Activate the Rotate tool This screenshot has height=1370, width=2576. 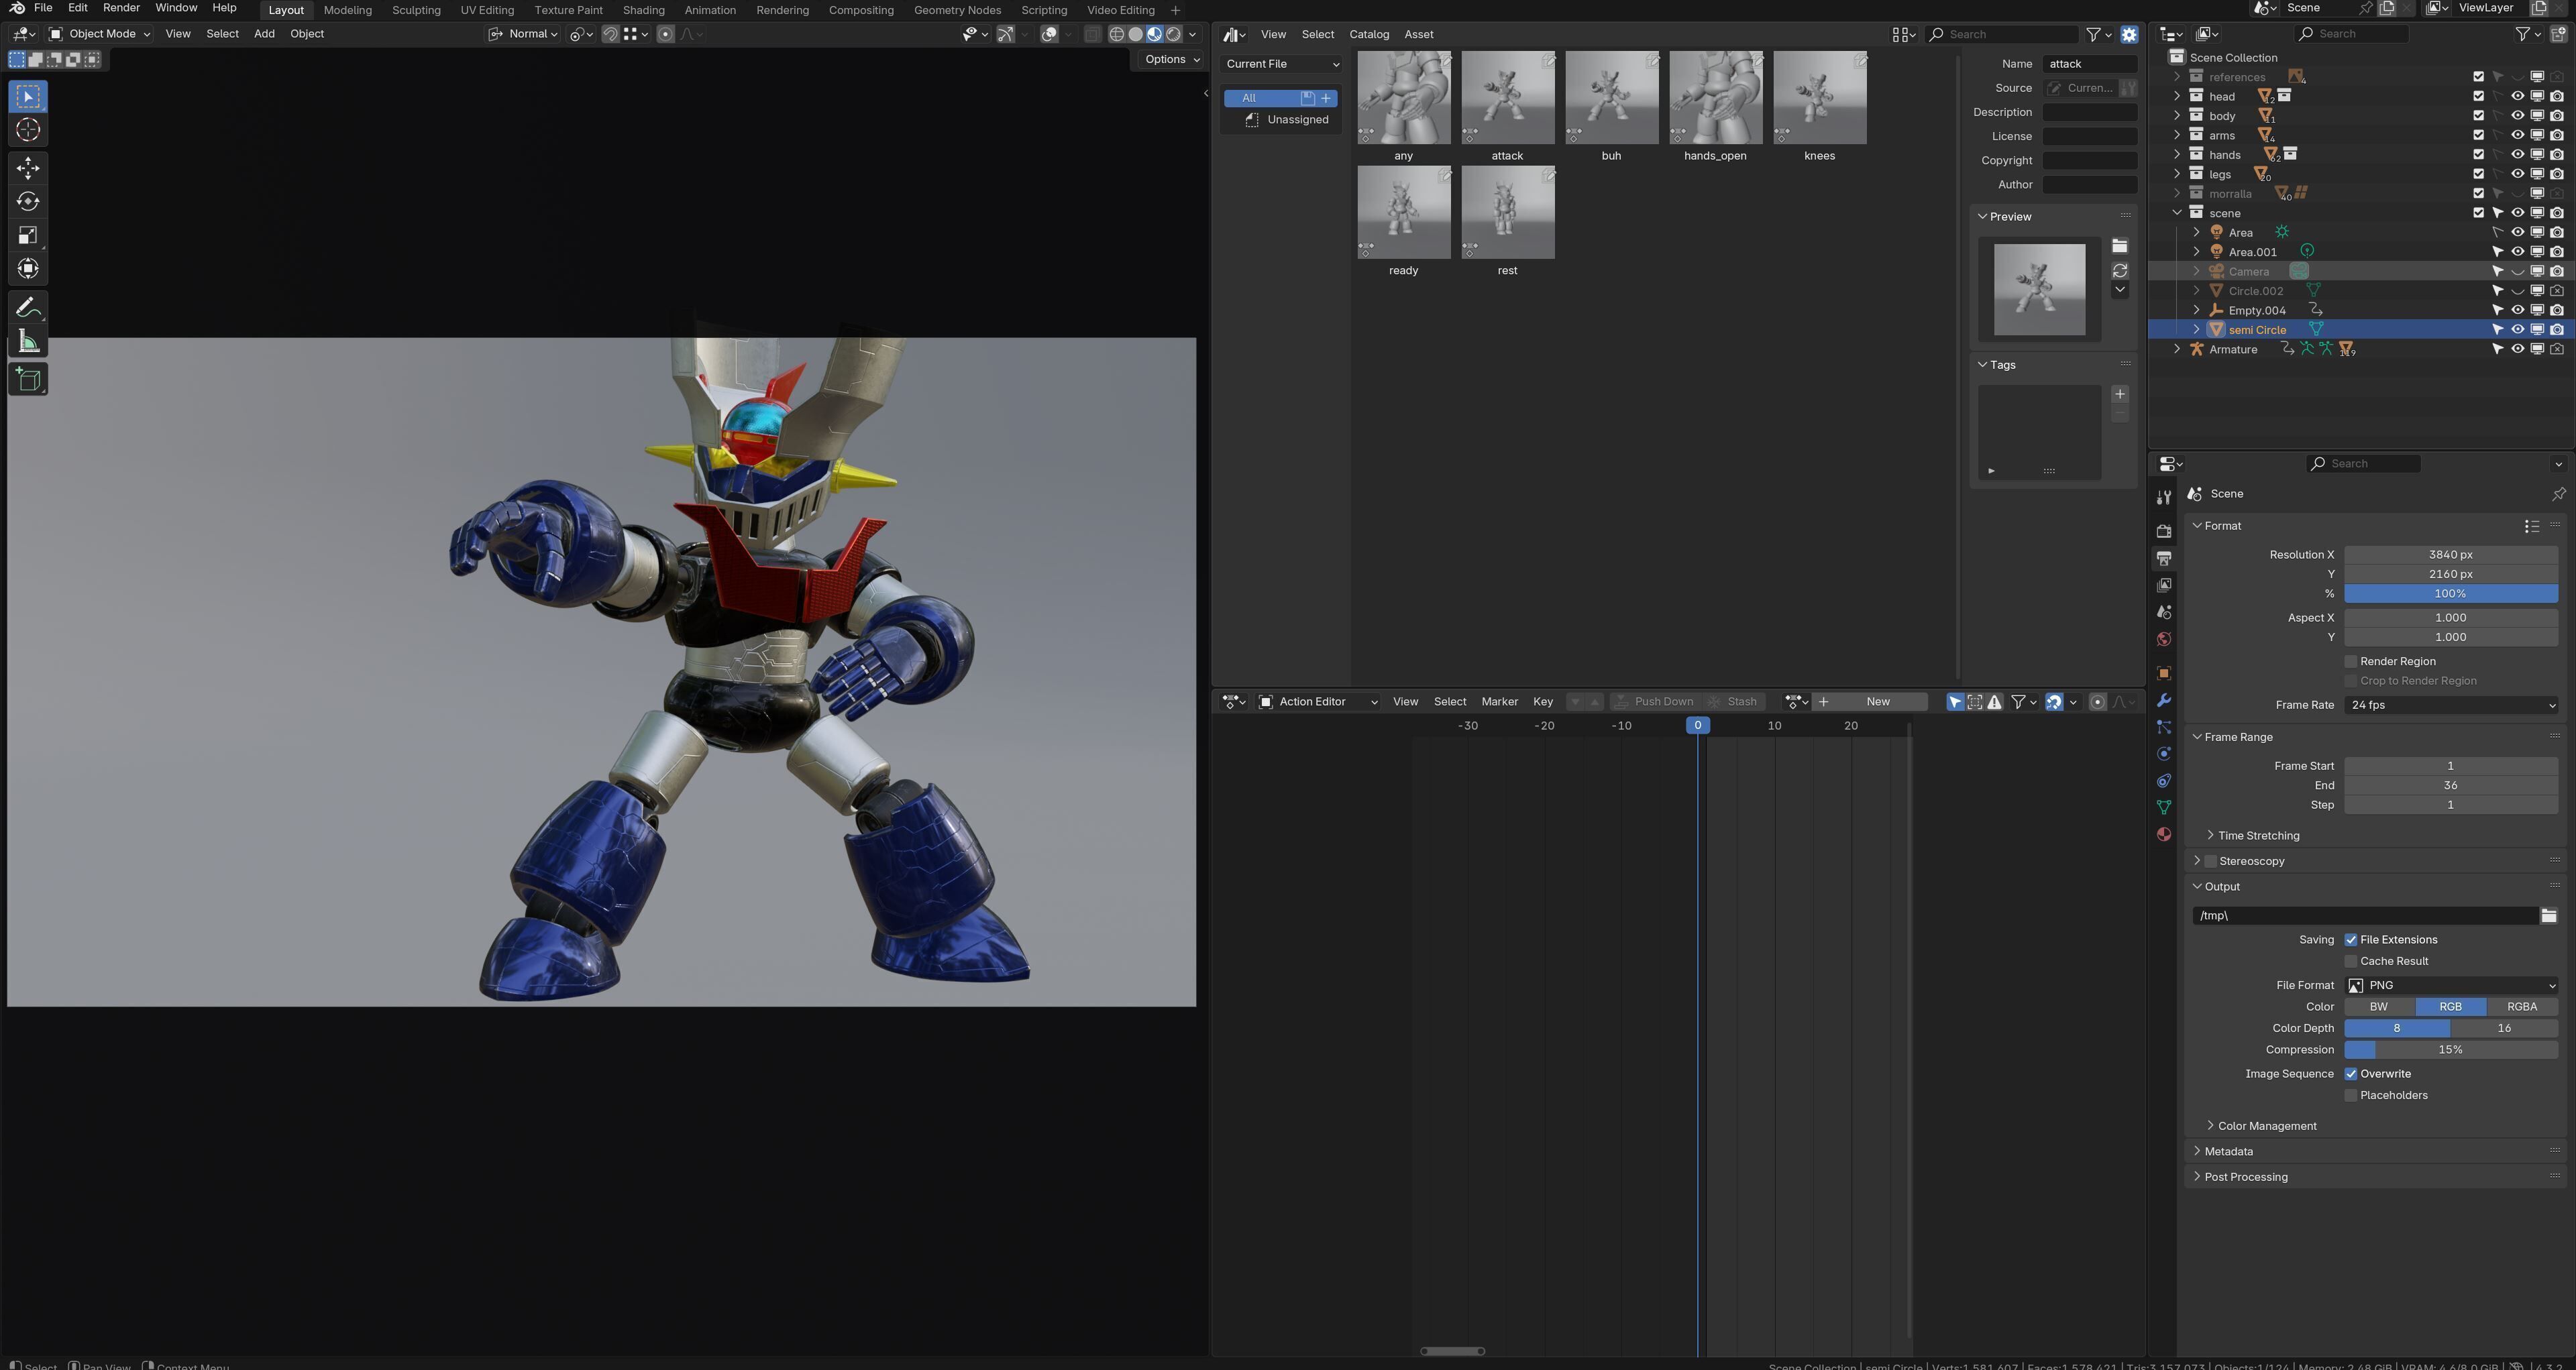28,202
